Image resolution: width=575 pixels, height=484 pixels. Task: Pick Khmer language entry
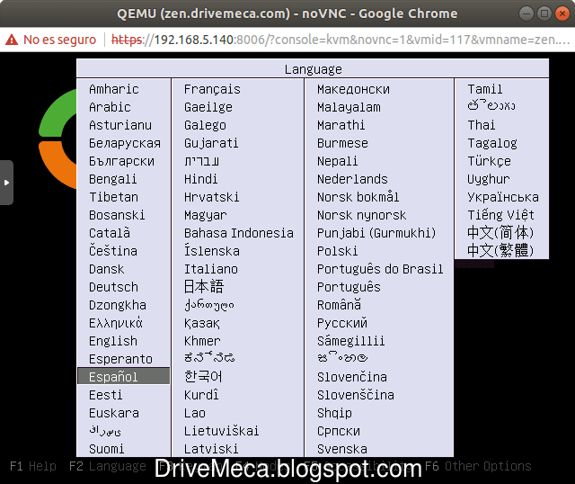(x=202, y=341)
